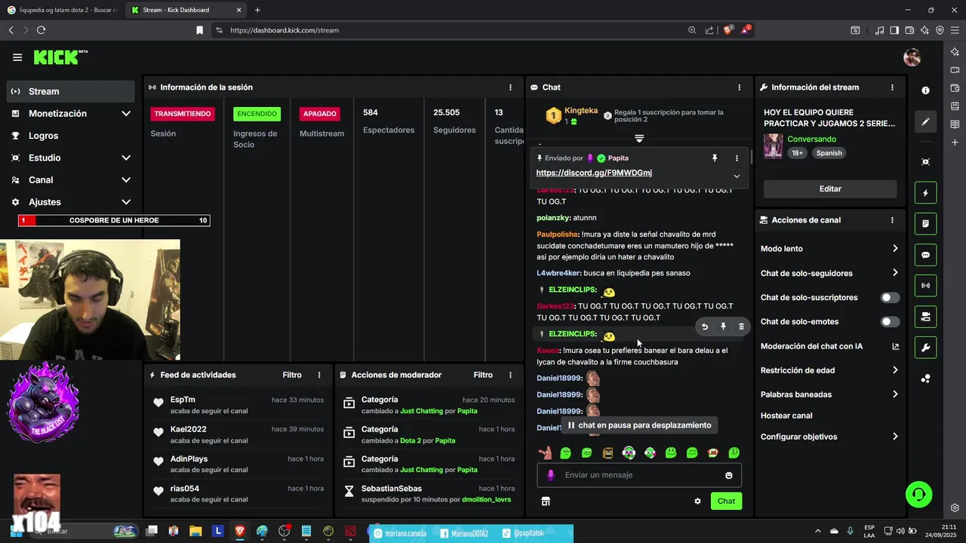The height and width of the screenshot is (543, 966).
Task: Click Hostear canal action
Action: coord(786,416)
